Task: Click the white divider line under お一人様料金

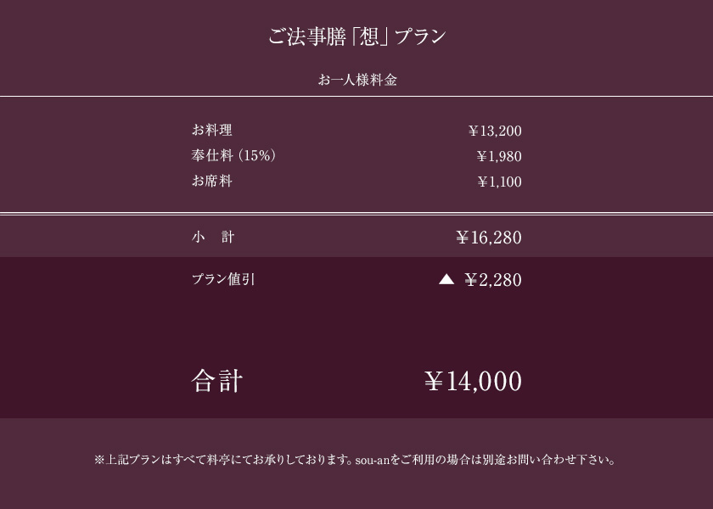Action: pos(356,97)
